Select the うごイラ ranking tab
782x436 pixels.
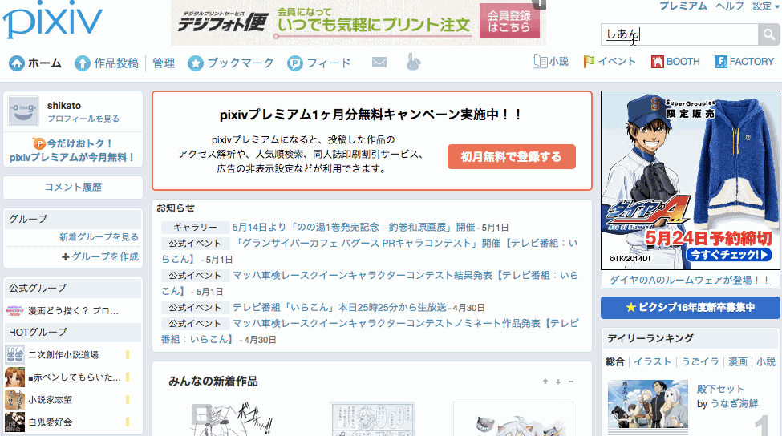[x=699, y=361]
